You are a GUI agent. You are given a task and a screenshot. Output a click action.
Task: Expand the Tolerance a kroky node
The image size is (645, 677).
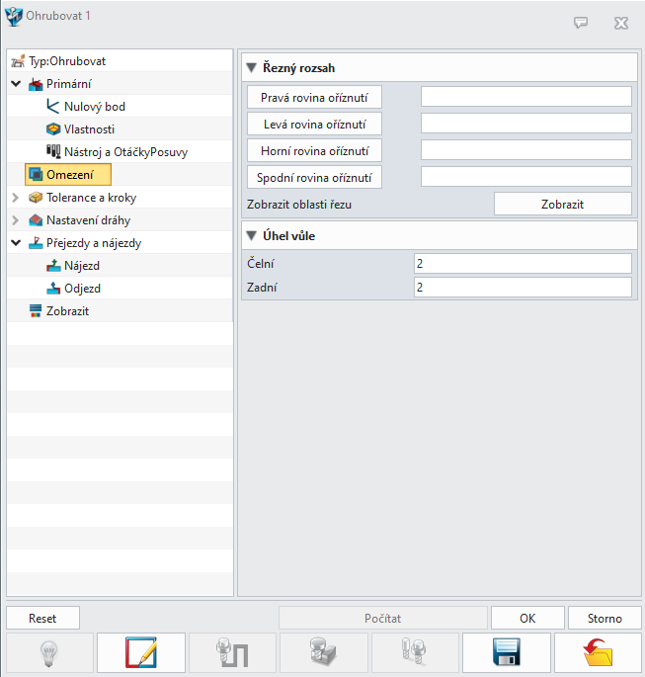pyautogui.click(x=16, y=198)
